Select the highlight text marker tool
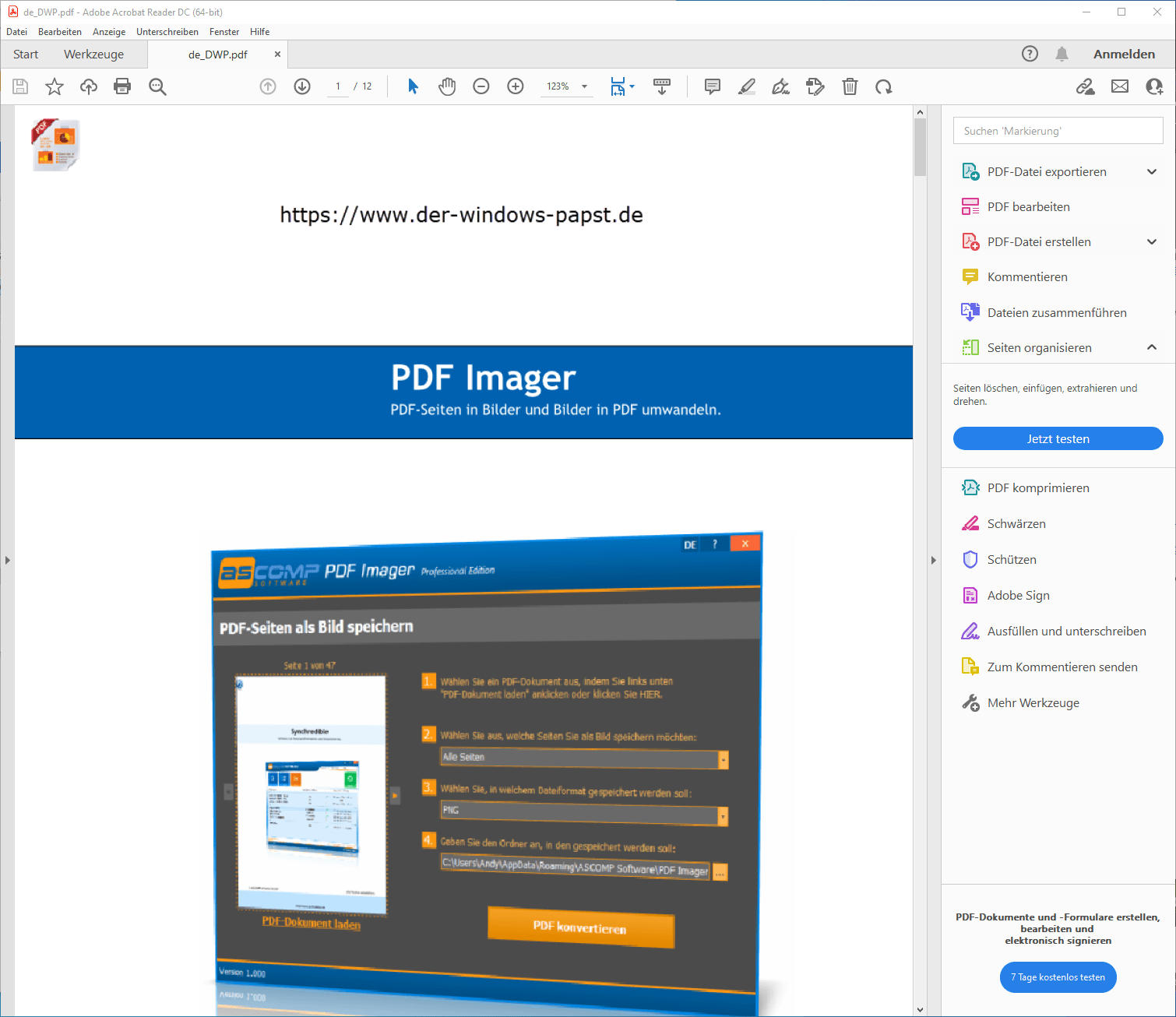This screenshot has height=1017, width=1176. coord(747,86)
